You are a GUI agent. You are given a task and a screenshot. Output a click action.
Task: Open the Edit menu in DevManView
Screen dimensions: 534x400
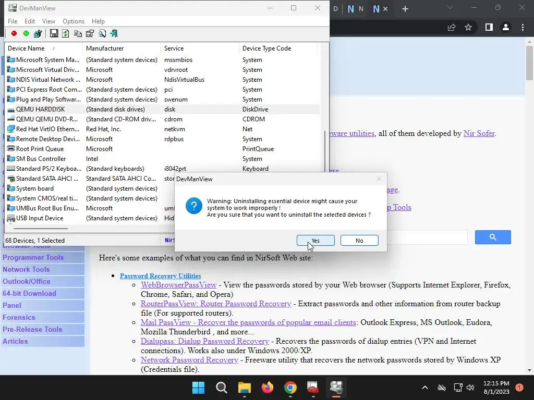30,21
